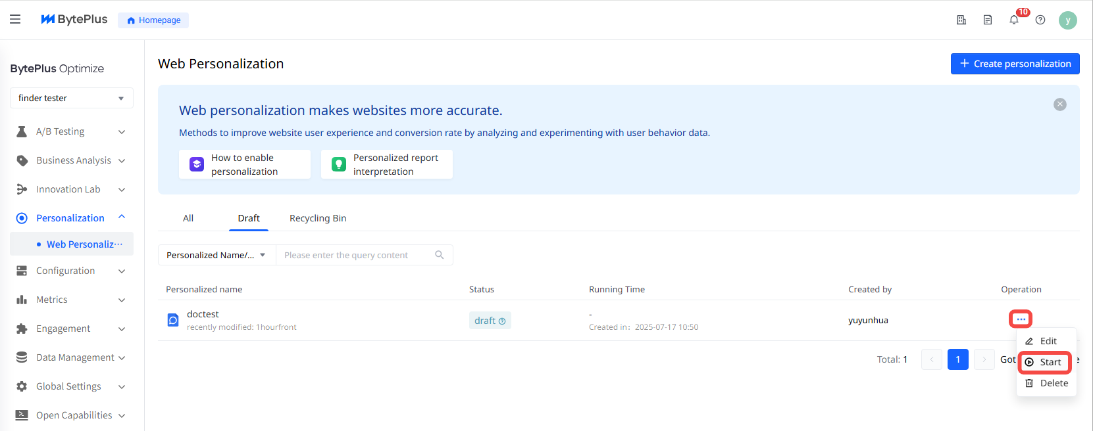Image resolution: width=1093 pixels, height=431 pixels.
Task: Click the Total: 1 count text
Action: click(x=892, y=359)
